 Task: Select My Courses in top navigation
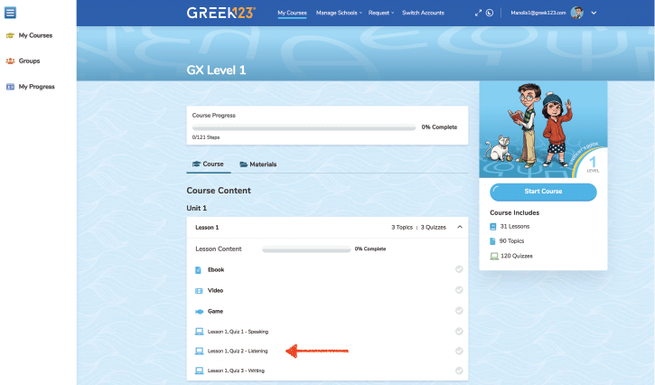pyautogui.click(x=292, y=13)
